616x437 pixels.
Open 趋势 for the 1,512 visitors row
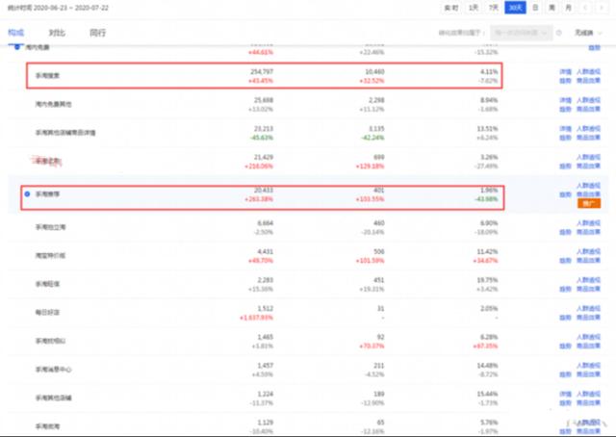[x=565, y=317]
